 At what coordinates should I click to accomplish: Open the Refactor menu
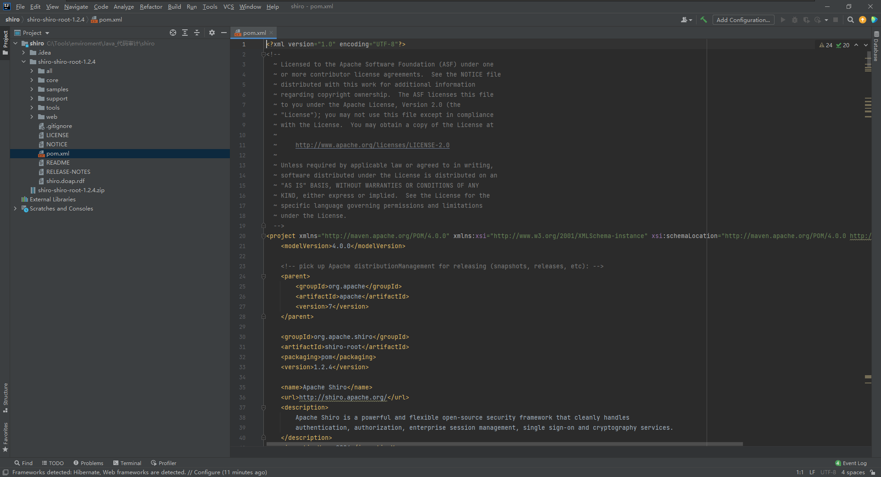[x=151, y=6]
